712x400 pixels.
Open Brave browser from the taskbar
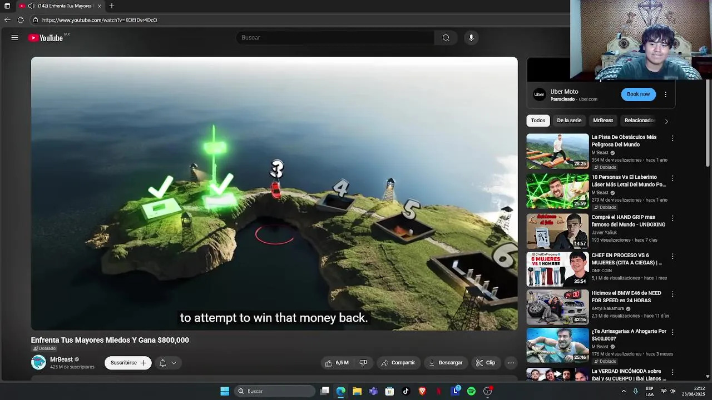(x=422, y=391)
